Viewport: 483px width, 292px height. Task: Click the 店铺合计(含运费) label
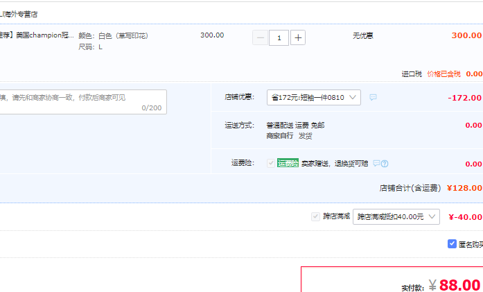(410, 188)
